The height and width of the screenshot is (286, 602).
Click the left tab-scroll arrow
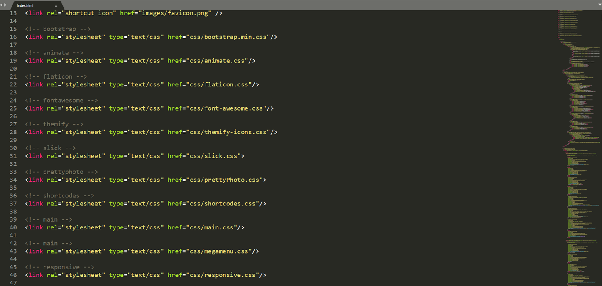[2, 5]
